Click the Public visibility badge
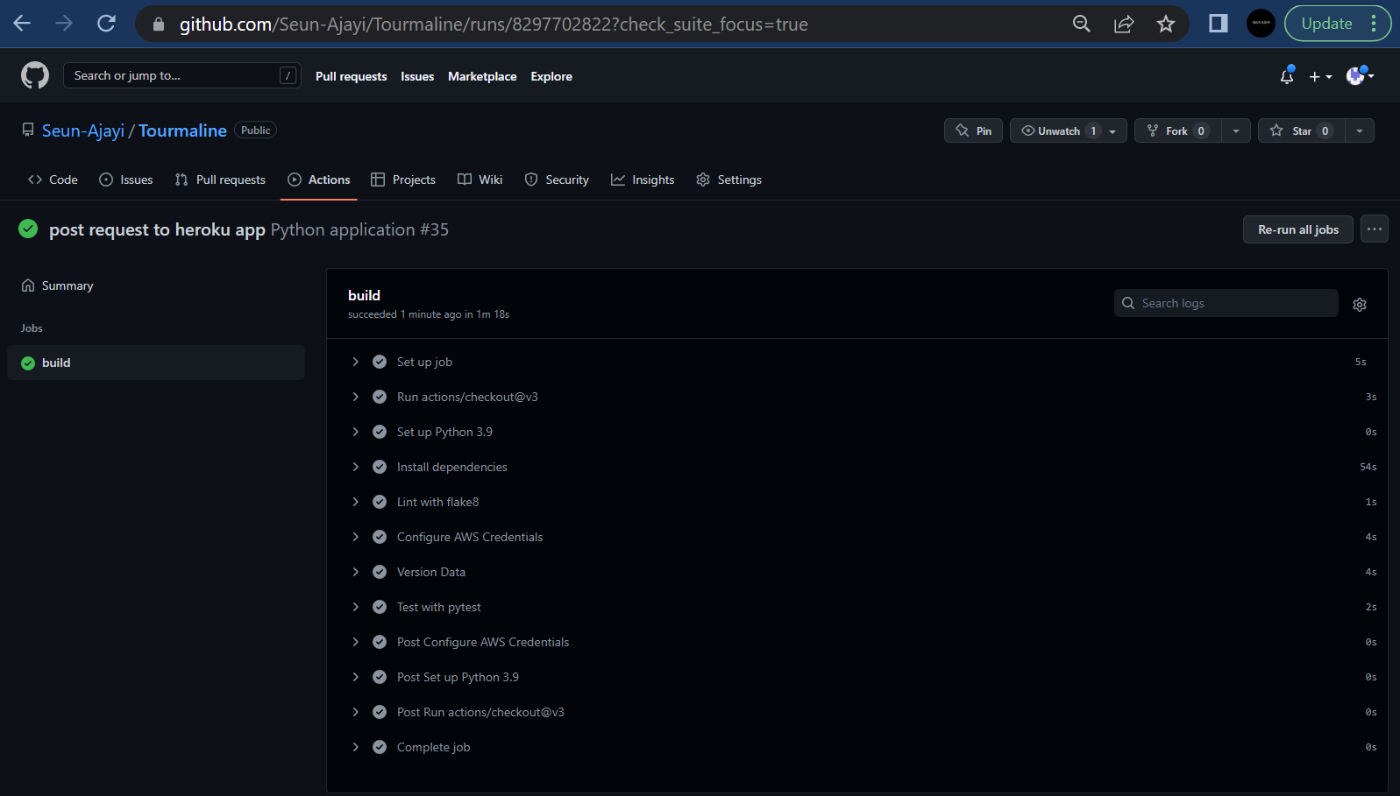1400x796 pixels. click(x=256, y=130)
